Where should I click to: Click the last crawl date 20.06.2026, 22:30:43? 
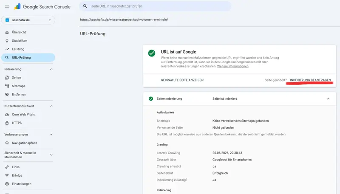click(x=227, y=153)
